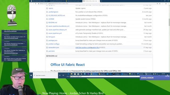Open package.json
The width and height of the screenshot is (170, 95).
[x=53, y=40]
